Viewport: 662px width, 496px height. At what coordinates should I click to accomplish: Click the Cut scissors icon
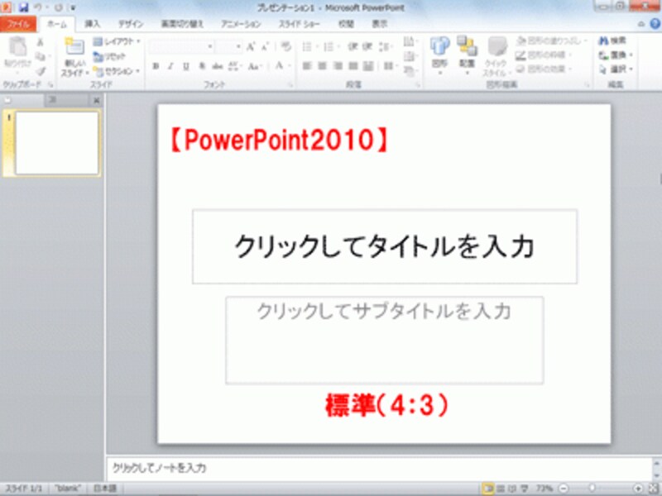(41, 42)
